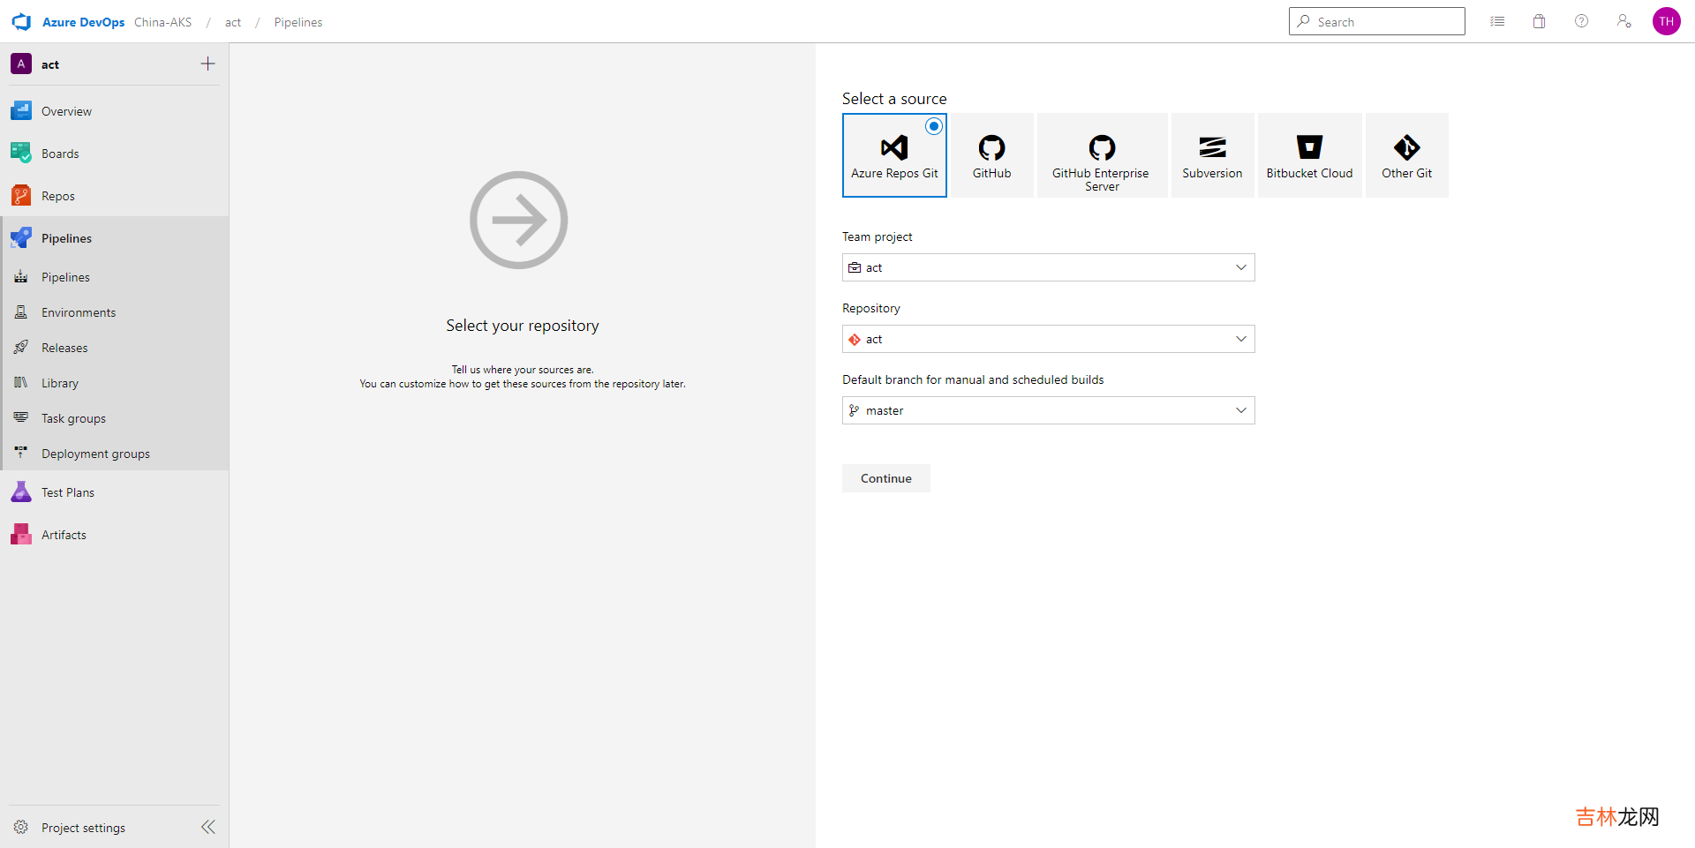1695x848 pixels.
Task: Click the Azure DevOps logo icon
Action: [21, 22]
